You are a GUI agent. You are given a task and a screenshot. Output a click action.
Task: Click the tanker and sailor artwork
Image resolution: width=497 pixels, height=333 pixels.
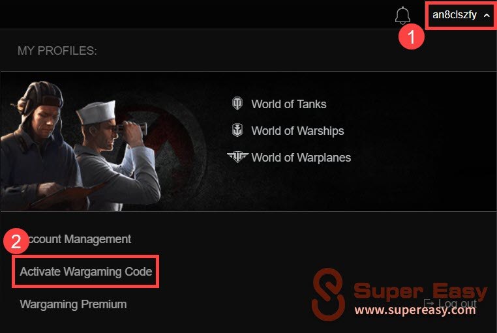(x=81, y=145)
